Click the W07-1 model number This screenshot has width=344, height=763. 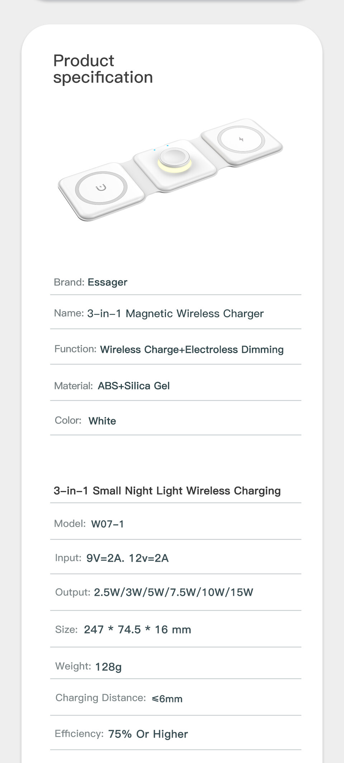click(x=107, y=524)
